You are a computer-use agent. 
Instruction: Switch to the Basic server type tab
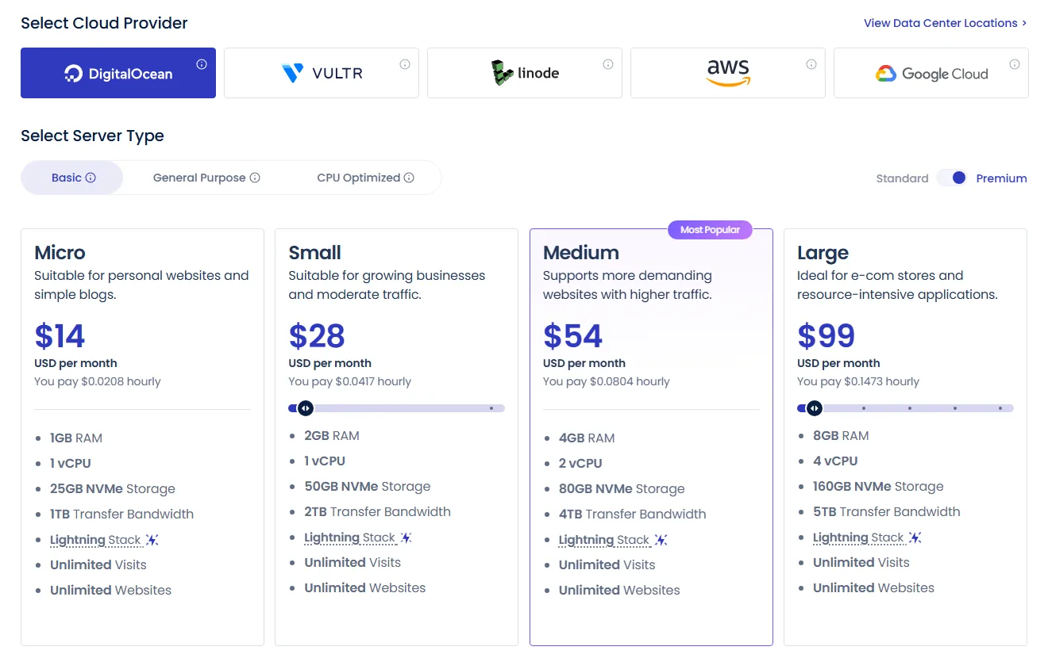pos(72,178)
